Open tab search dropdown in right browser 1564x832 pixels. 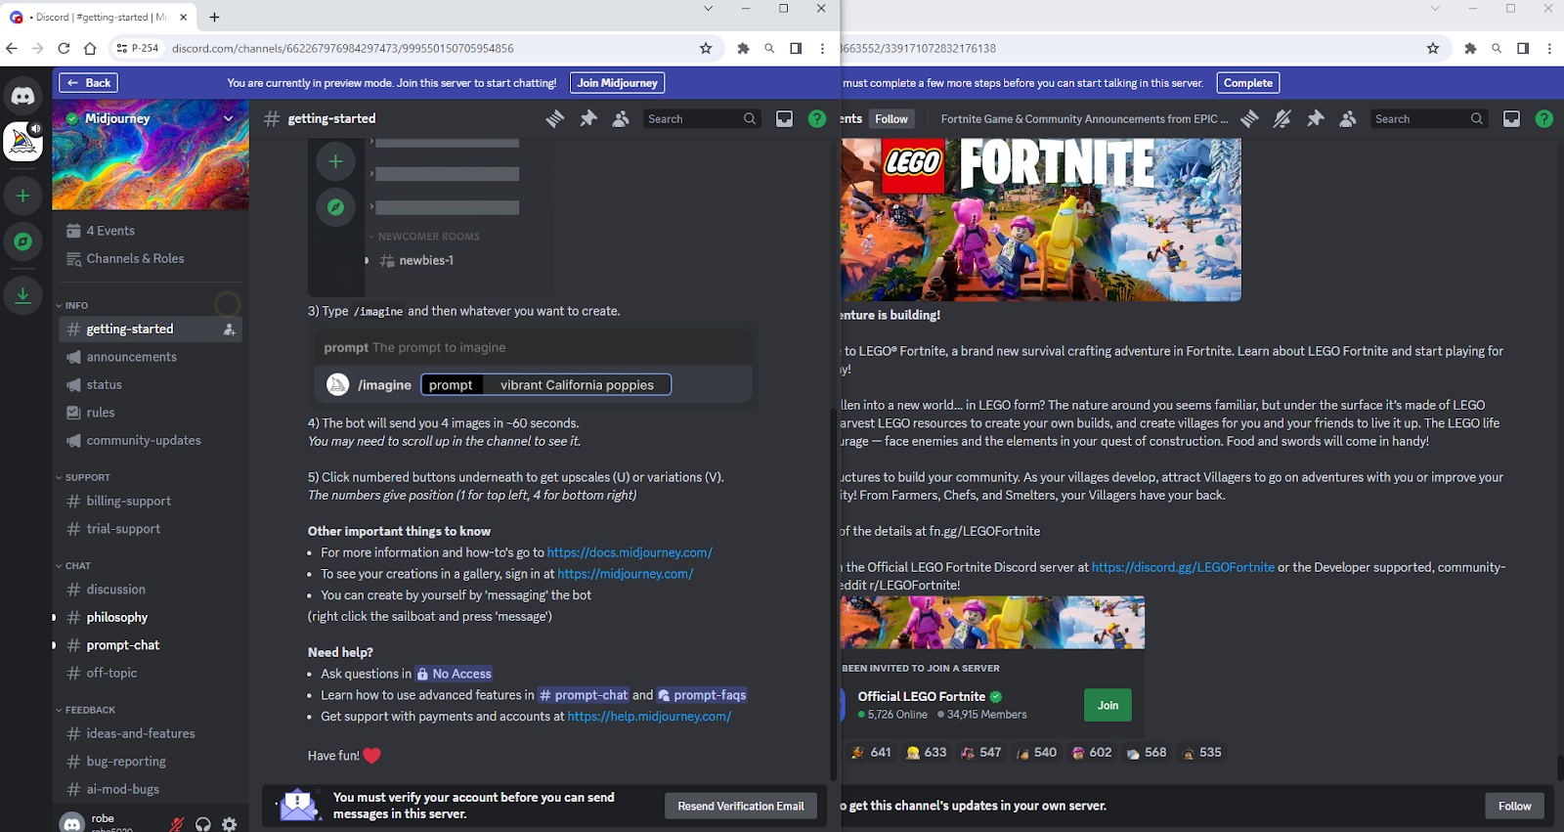click(x=1435, y=9)
